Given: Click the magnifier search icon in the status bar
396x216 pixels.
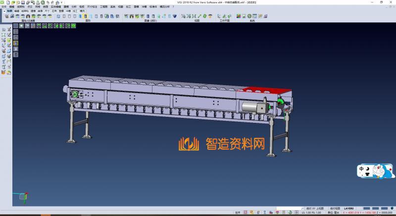Looking at the screenshot, I should tap(302, 209).
